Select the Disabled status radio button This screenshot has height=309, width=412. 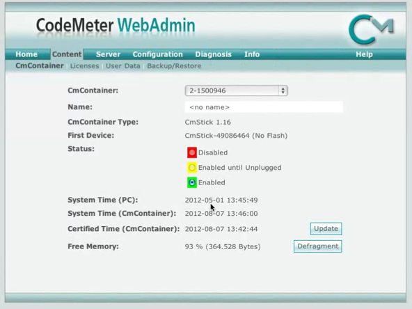point(192,152)
